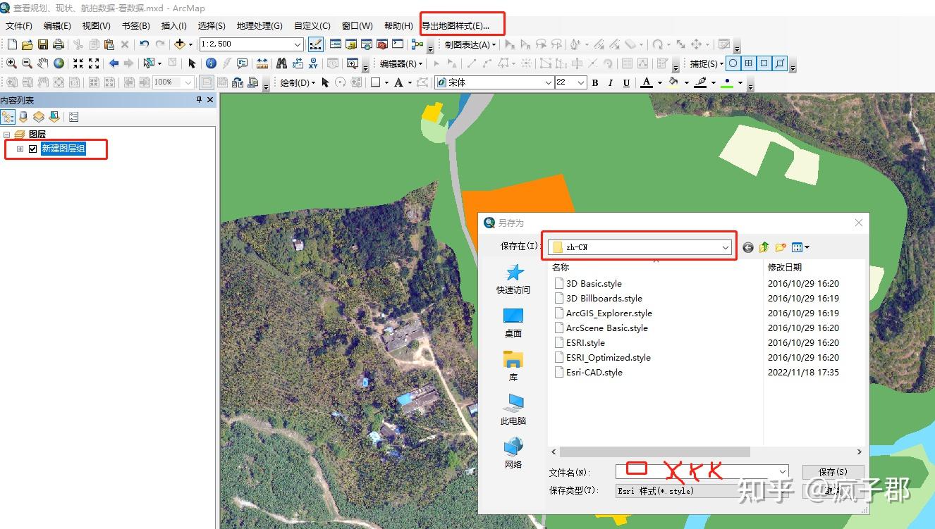Click the 保存(S) button

pos(833,471)
